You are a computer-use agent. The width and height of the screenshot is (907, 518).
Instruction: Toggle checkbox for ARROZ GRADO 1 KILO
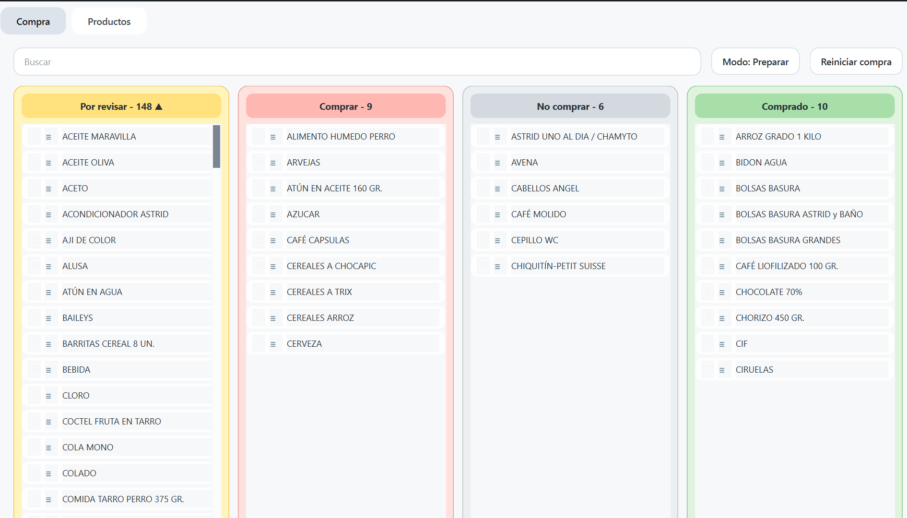pos(708,137)
